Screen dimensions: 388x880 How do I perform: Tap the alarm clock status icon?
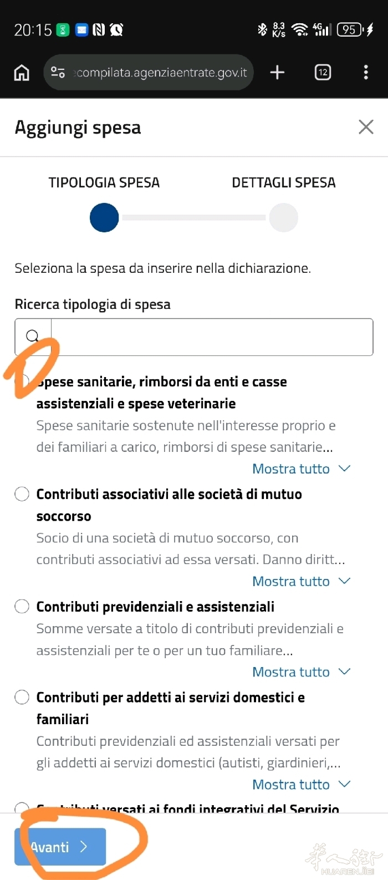pyautogui.click(x=116, y=30)
